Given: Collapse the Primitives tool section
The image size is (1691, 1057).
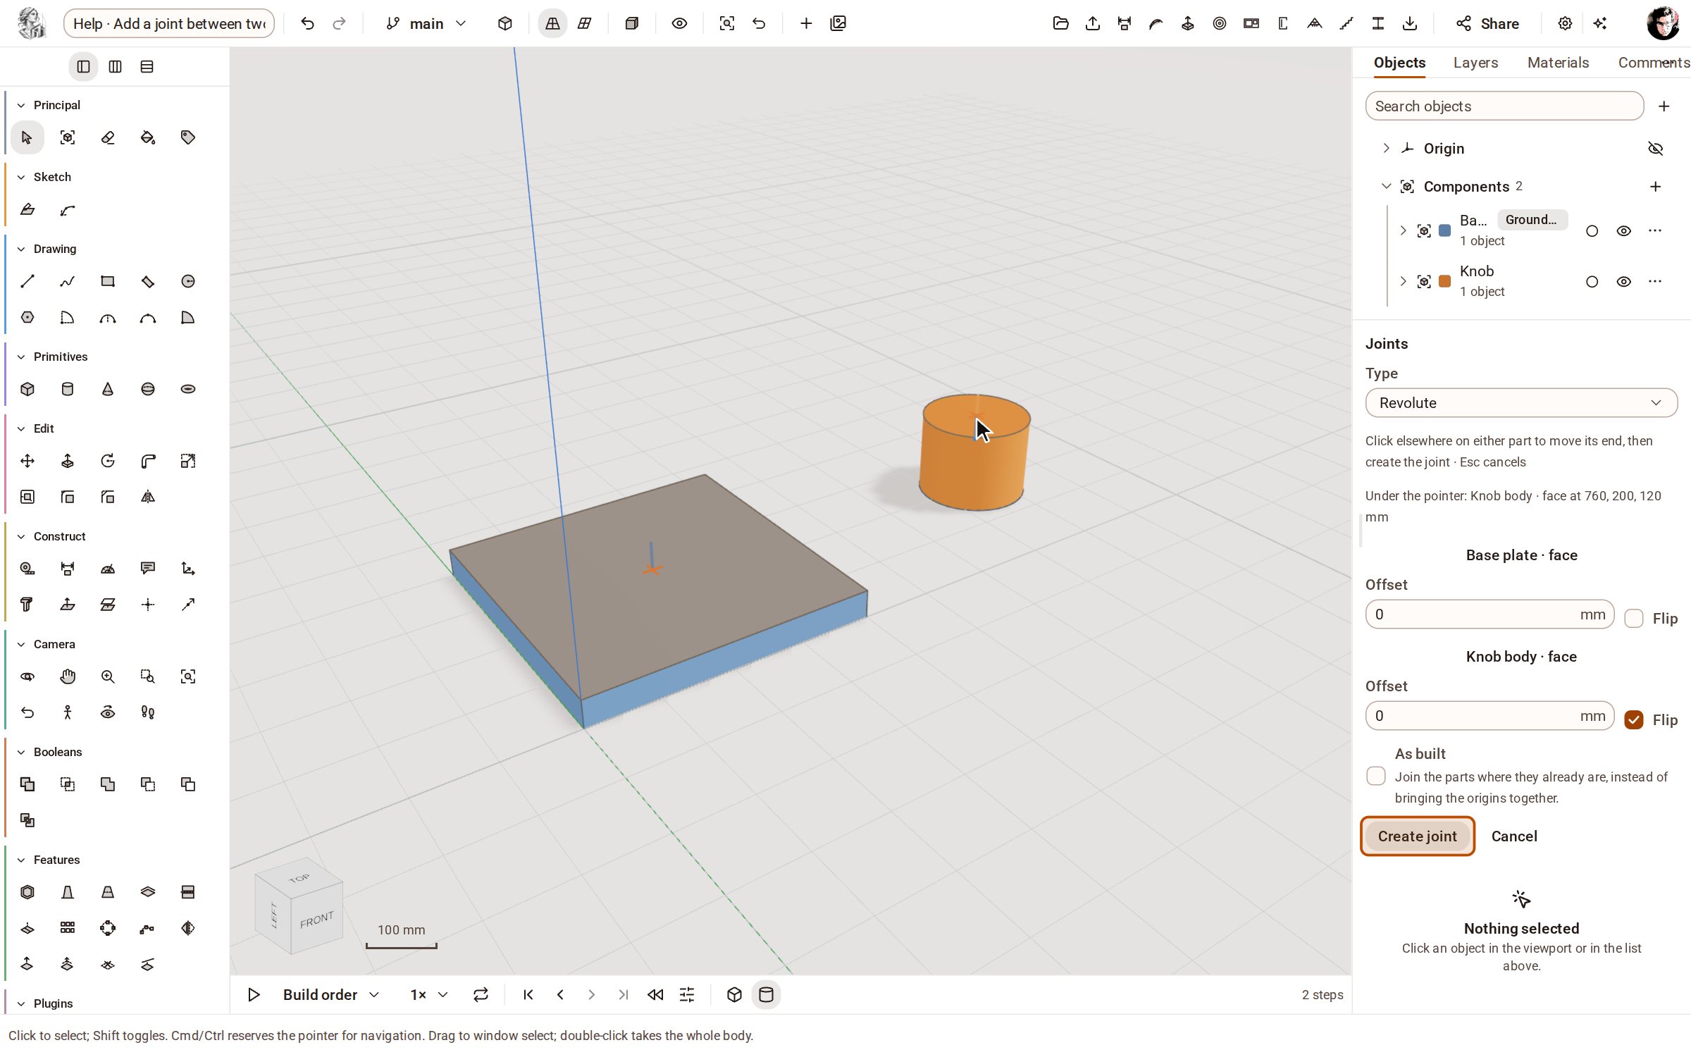Looking at the screenshot, I should tap(21, 357).
